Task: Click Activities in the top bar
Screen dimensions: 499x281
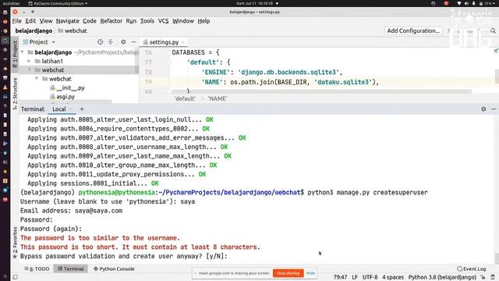Action: (x=11, y=3)
